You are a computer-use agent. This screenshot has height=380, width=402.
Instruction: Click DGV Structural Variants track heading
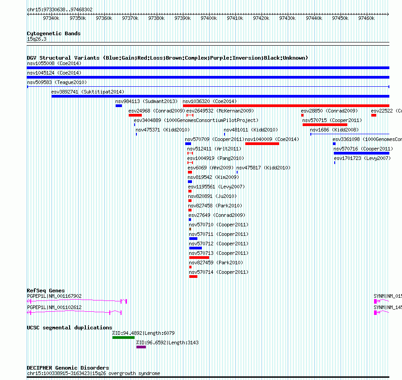click(168, 58)
